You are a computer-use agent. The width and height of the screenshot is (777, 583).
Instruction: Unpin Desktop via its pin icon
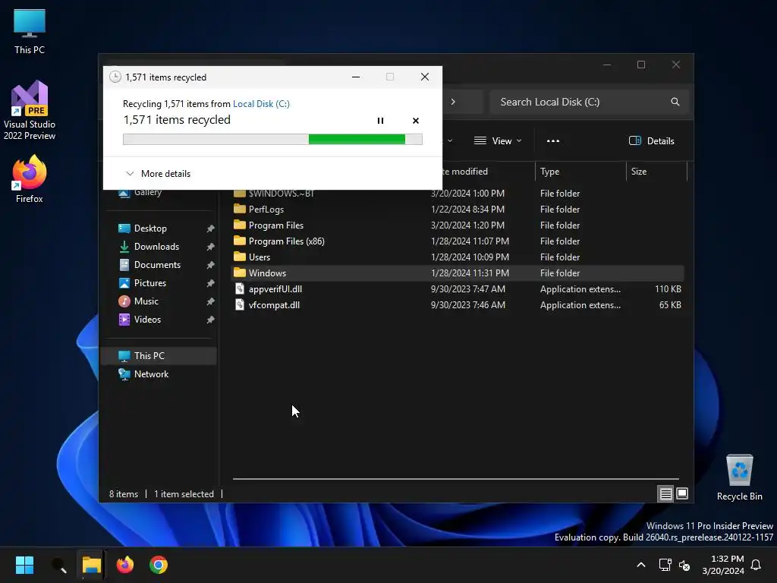pyautogui.click(x=210, y=228)
